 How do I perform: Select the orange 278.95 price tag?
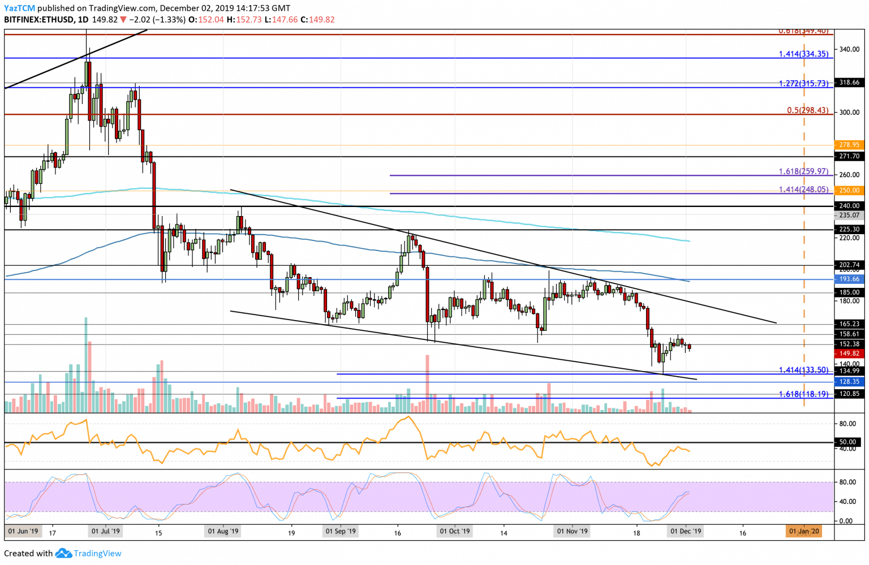coord(849,145)
